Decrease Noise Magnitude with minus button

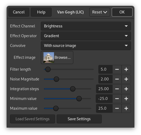pos(117,79)
